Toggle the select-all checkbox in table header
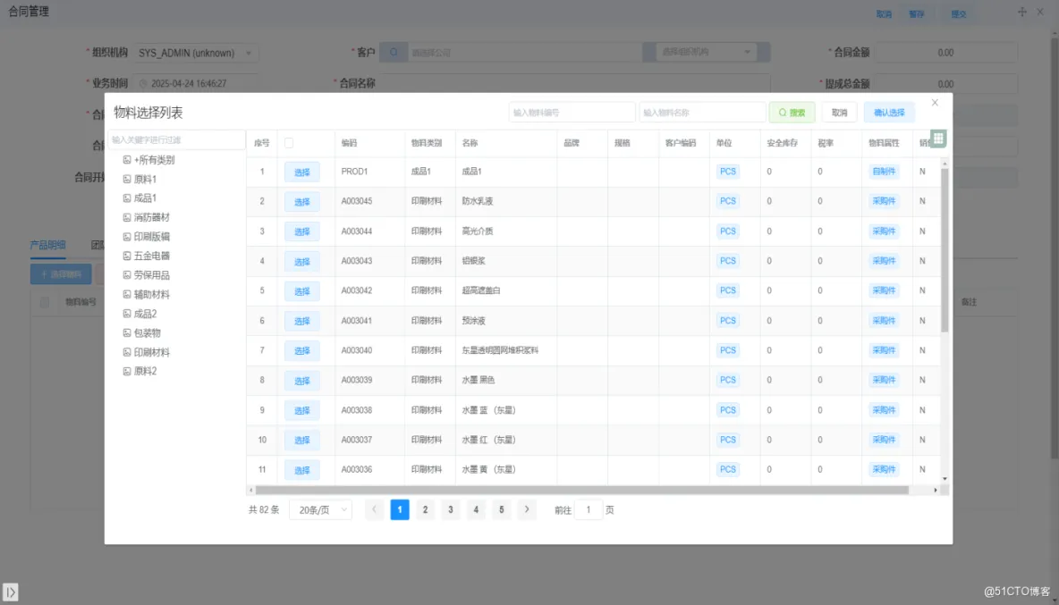 pyautogui.click(x=289, y=143)
